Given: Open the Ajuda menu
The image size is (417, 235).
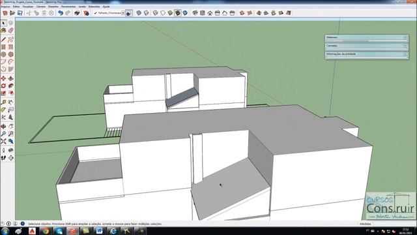Looking at the screenshot, I should point(106,7).
